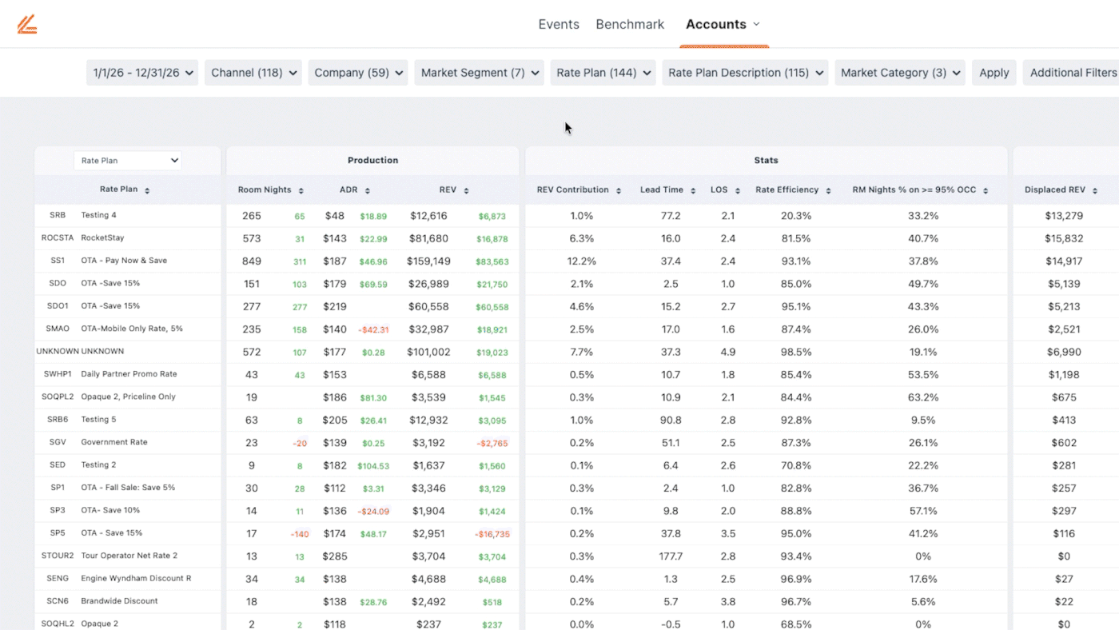Image resolution: width=1119 pixels, height=630 pixels.
Task: Sort by Room Nights column arrows
Action: 301,190
